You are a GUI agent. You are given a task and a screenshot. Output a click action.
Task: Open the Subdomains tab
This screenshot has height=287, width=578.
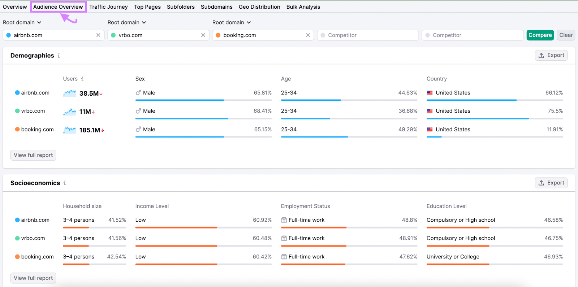click(x=217, y=7)
